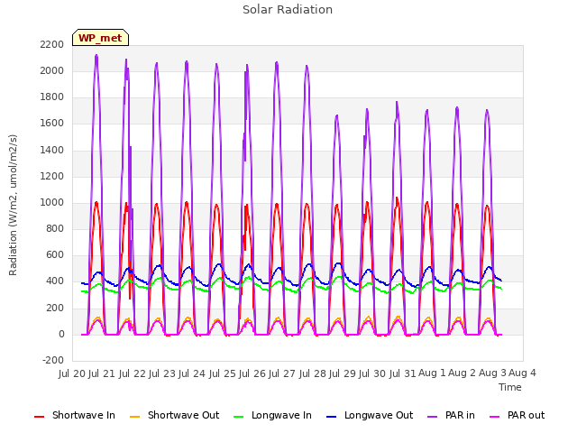The image size is (577, 433).
Task: Click the Jul 23 x-axis tick label
Action: coord(162,373)
